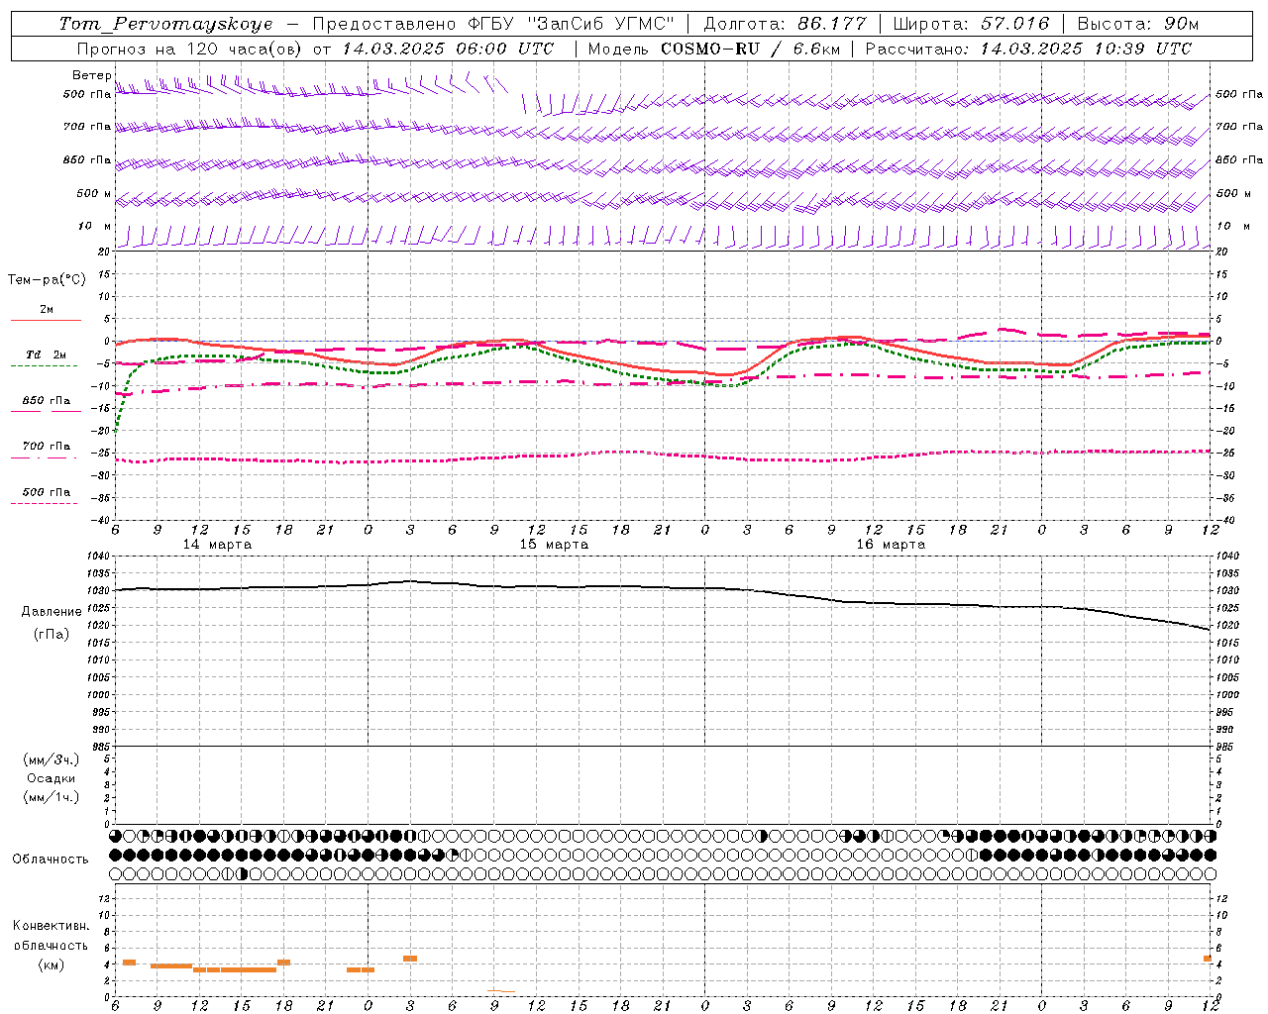Screen dimensions: 1268x1014
Task: Select the "15 марта" date label
Action: (x=554, y=545)
